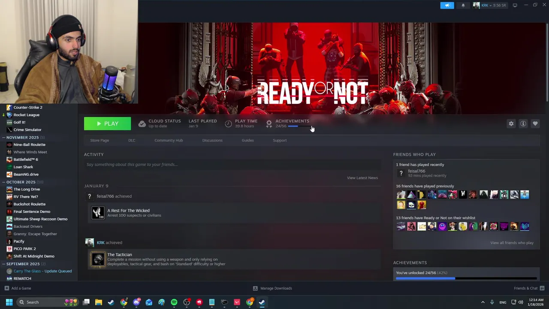Viewport: 549px width, 309px height.
Task: Click the Pacify game icon
Action: click(x=9, y=241)
